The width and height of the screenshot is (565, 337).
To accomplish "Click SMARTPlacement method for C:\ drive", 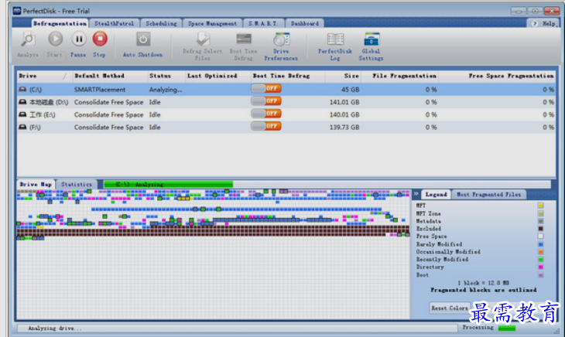I will click(x=100, y=90).
